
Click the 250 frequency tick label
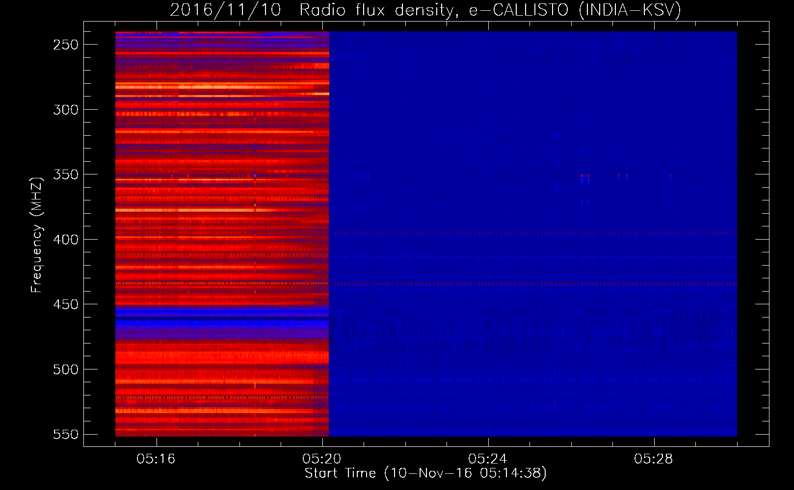coord(66,45)
